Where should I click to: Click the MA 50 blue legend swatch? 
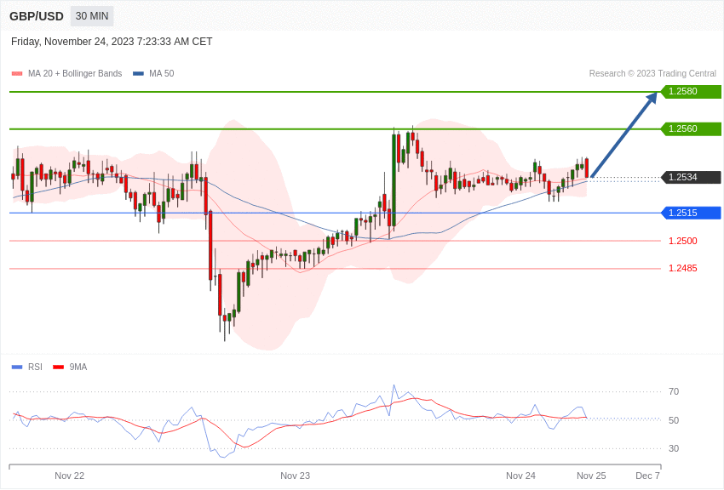pos(138,74)
